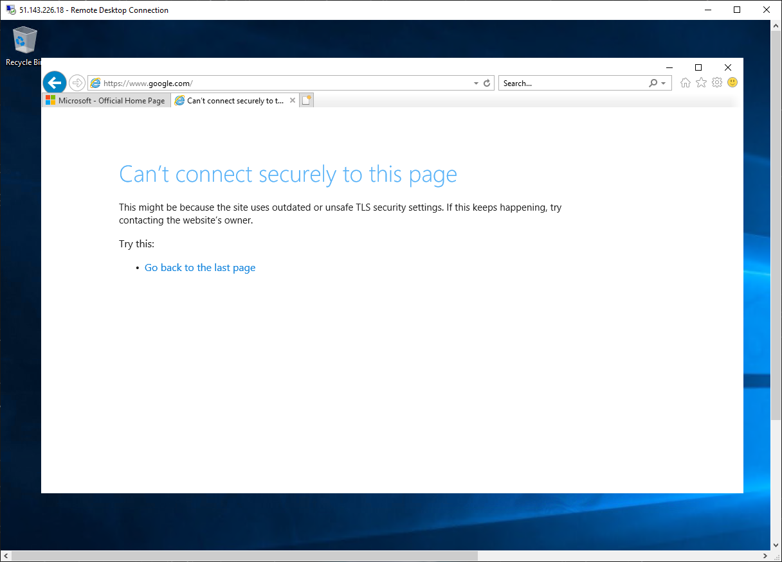Switch to the Microsoft - Official Home Page tab
782x562 pixels.
(x=105, y=100)
